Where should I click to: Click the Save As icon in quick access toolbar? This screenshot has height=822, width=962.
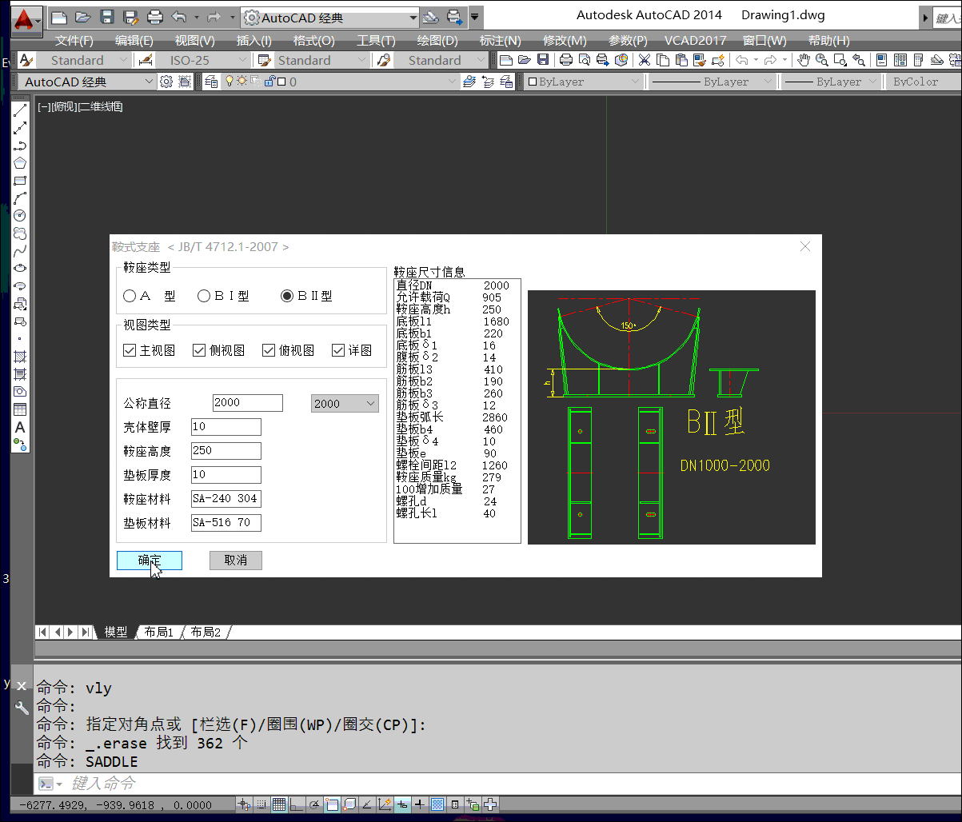[x=131, y=17]
